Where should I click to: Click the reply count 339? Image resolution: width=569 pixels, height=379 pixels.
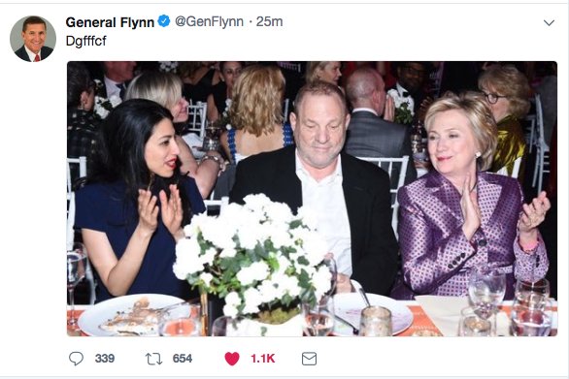105,359
